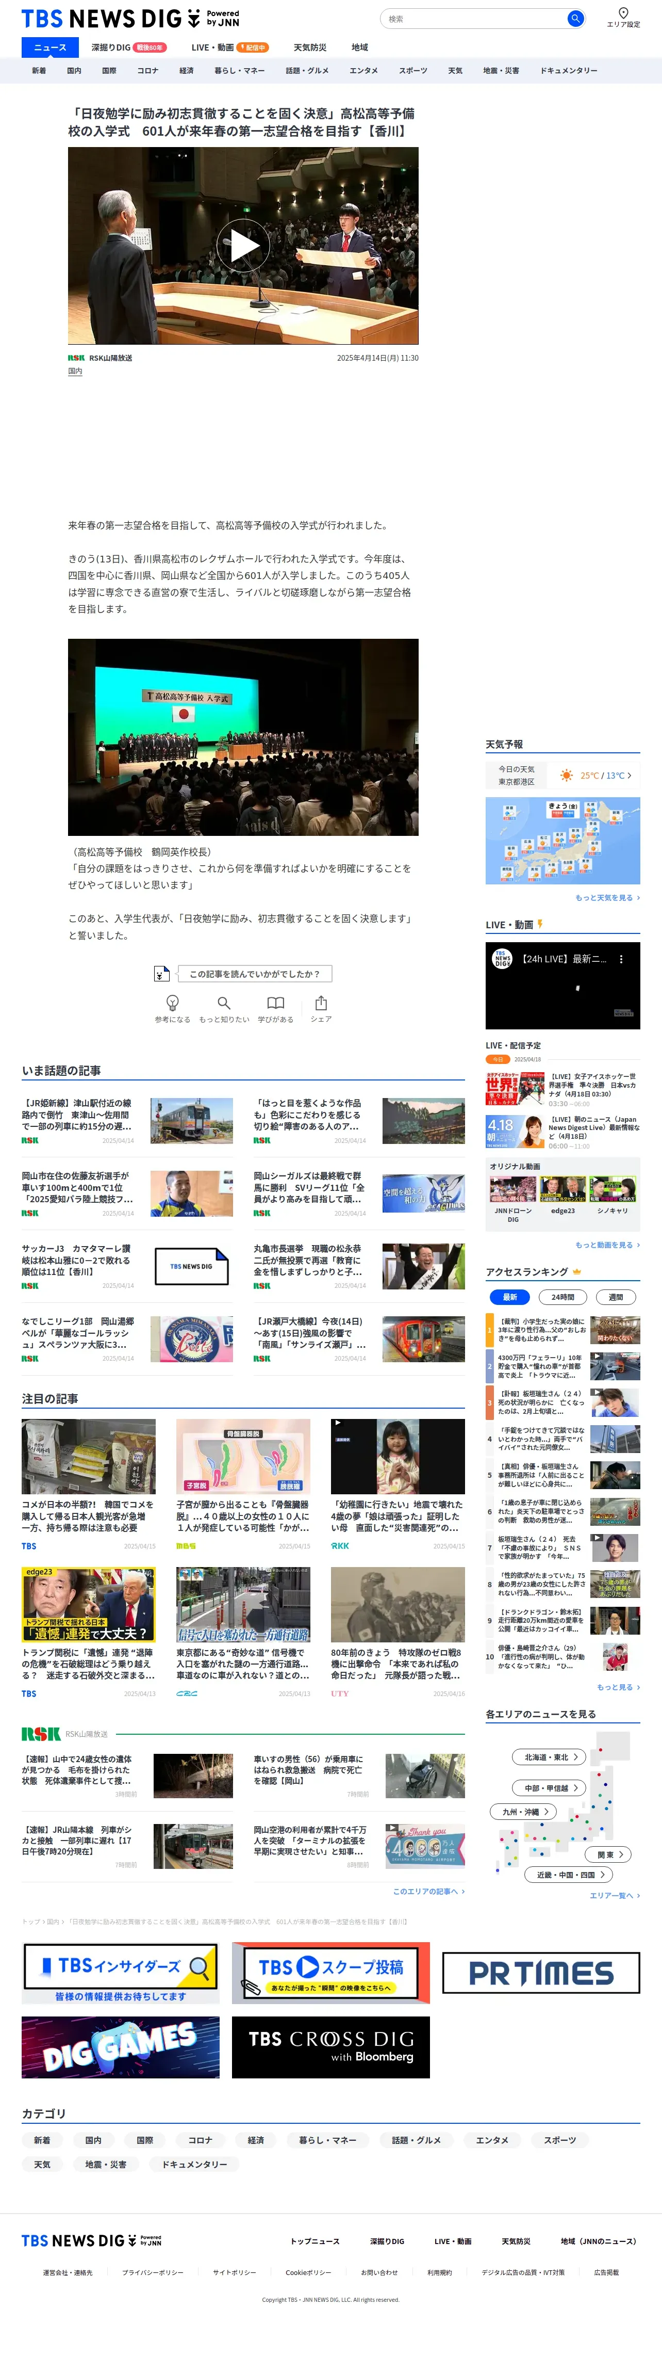The width and height of the screenshot is (662, 2372).
Task: Open the TBSスクープ投稿 banner
Action: [330, 1973]
